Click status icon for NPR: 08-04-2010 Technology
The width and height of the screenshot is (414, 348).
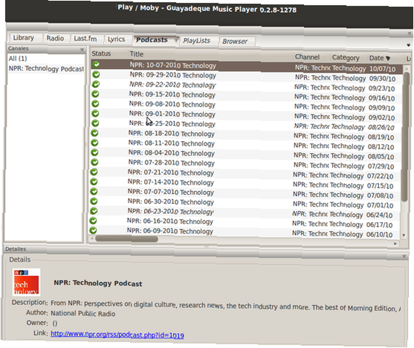point(94,152)
